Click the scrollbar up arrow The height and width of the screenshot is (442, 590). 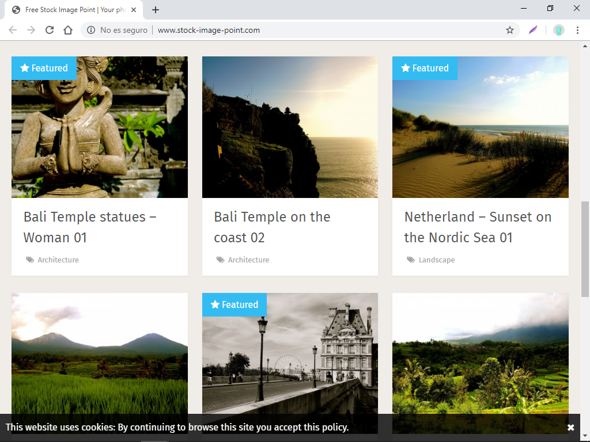coord(585,46)
